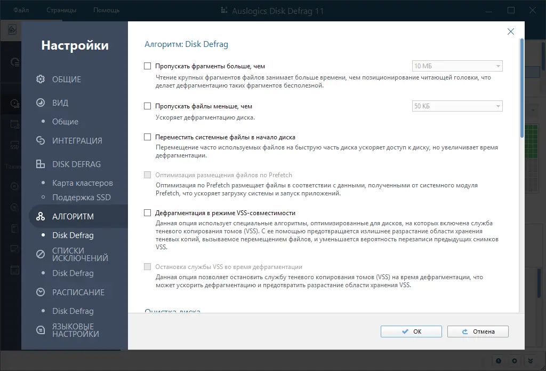Open СПИСКИ ИСКЛЮЧЕНИЙ section label

80,255
